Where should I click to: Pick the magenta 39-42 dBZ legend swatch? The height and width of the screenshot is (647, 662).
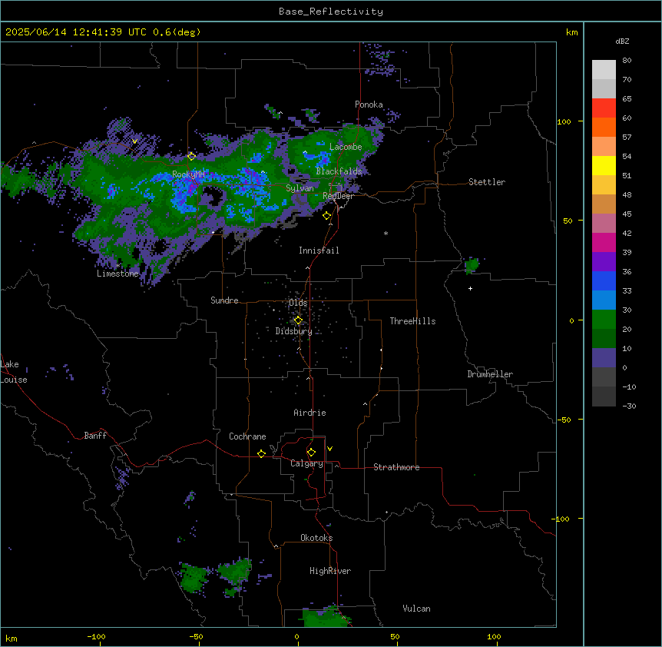(604, 242)
